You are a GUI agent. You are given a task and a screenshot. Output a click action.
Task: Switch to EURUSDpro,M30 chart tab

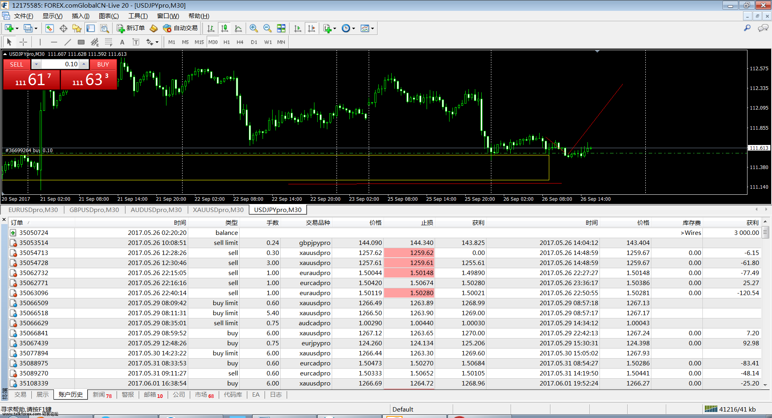tap(33, 210)
